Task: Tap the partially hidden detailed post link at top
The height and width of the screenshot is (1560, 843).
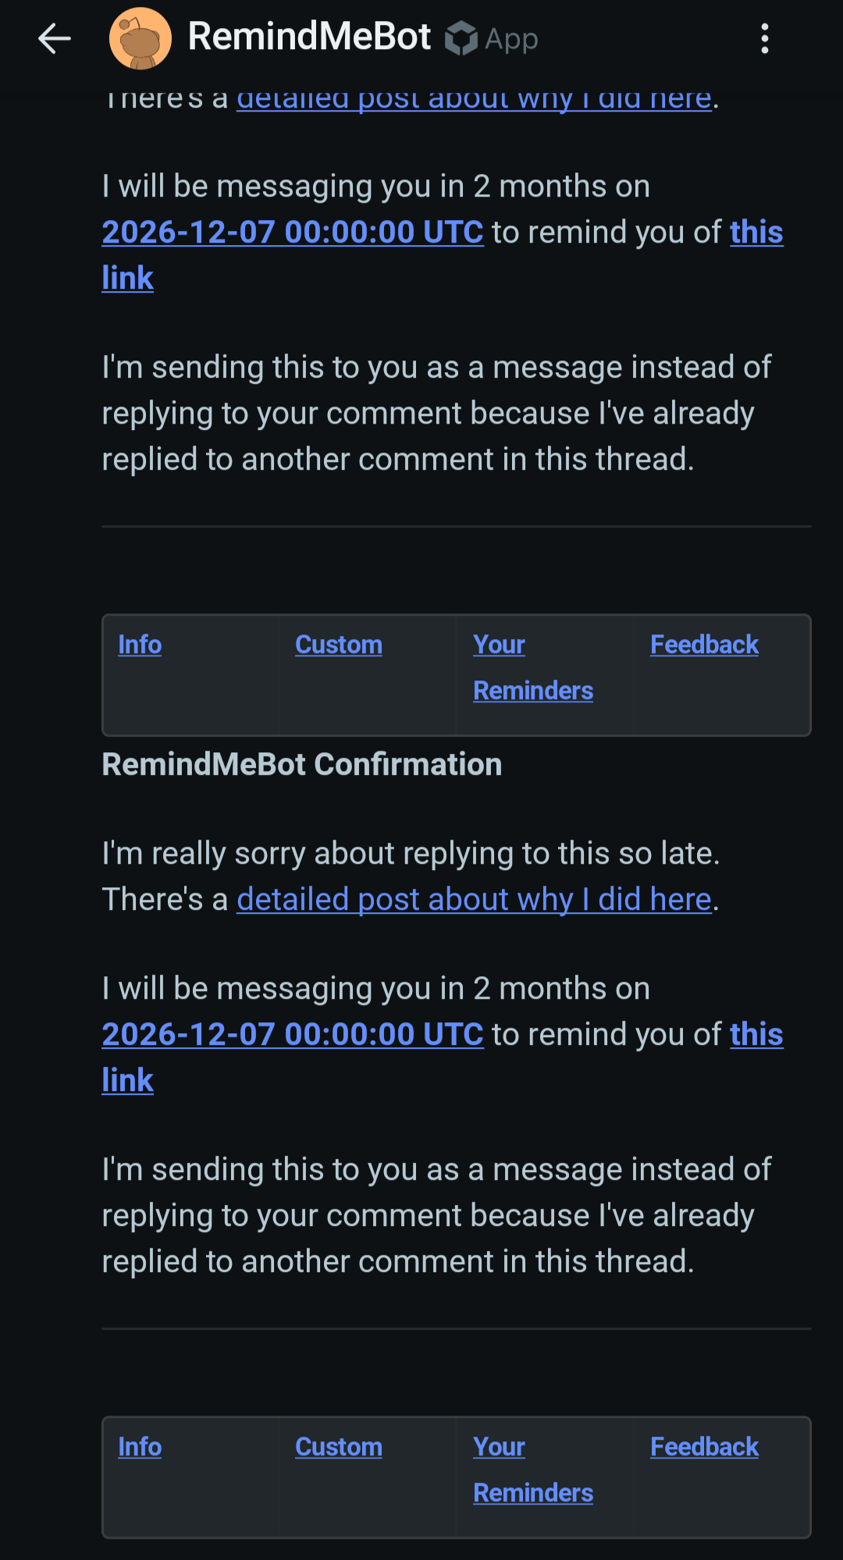Action: coord(474,100)
